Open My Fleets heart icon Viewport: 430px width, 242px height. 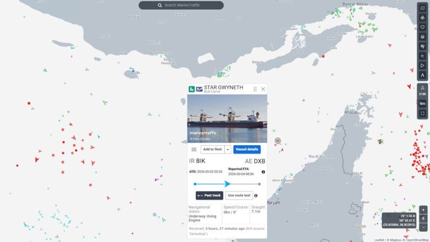coord(422,27)
